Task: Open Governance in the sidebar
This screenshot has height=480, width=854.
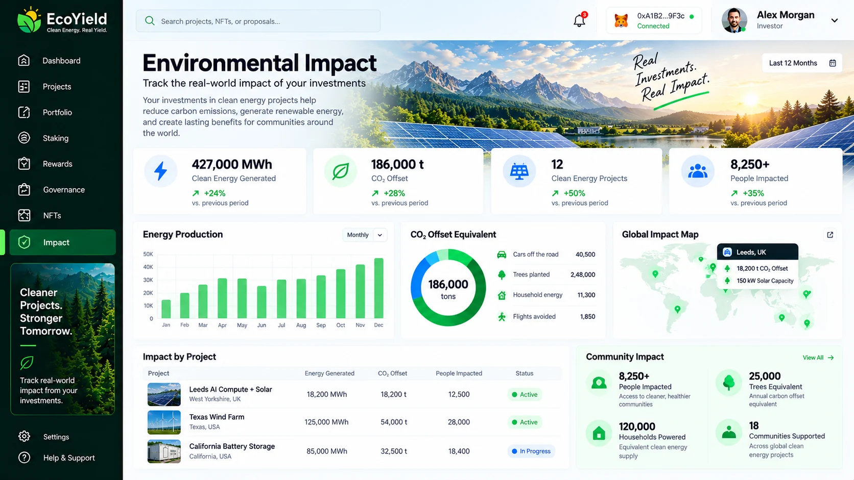Action: point(61,190)
